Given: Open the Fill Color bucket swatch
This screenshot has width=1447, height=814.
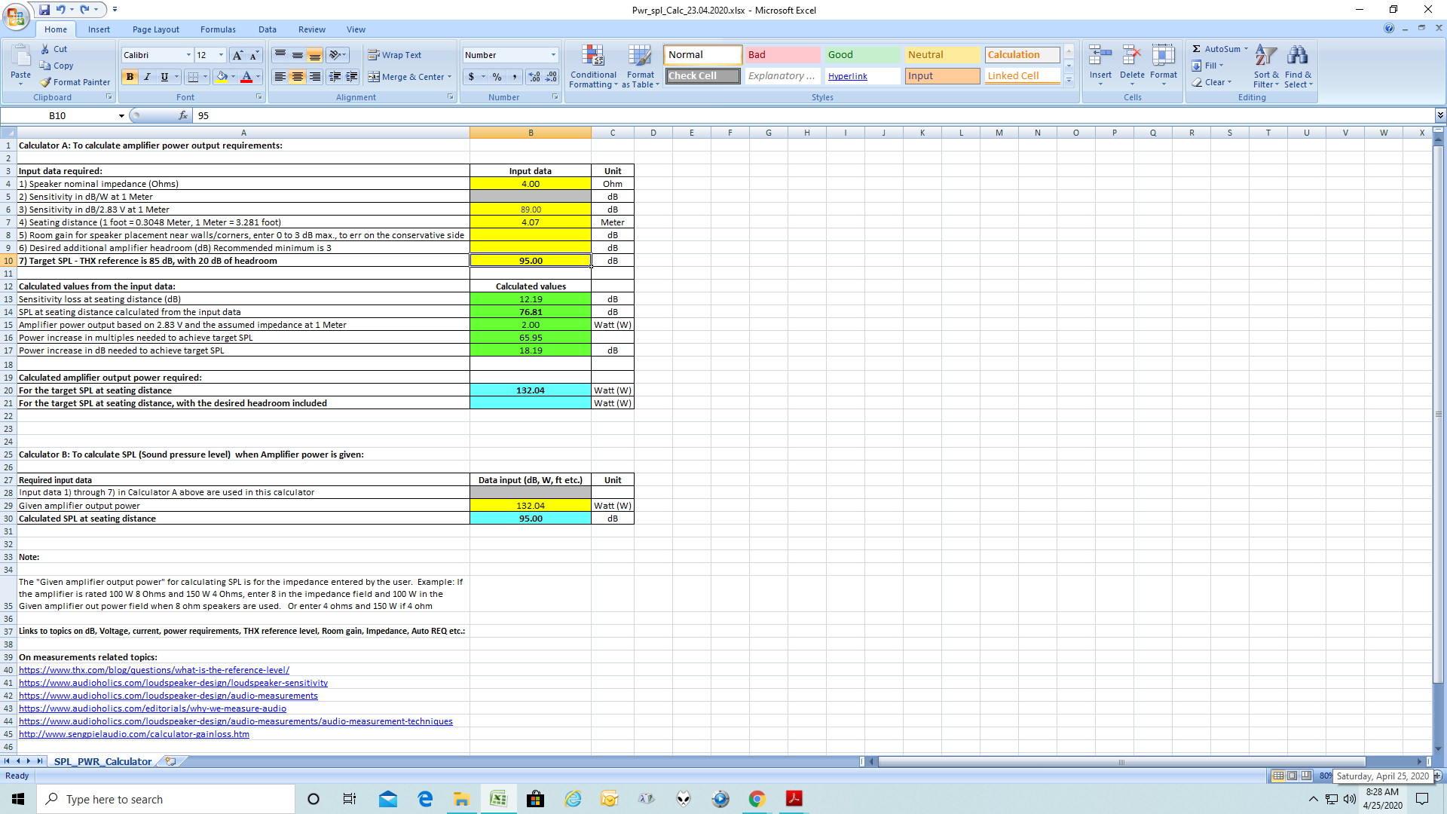Looking at the screenshot, I should (222, 77).
